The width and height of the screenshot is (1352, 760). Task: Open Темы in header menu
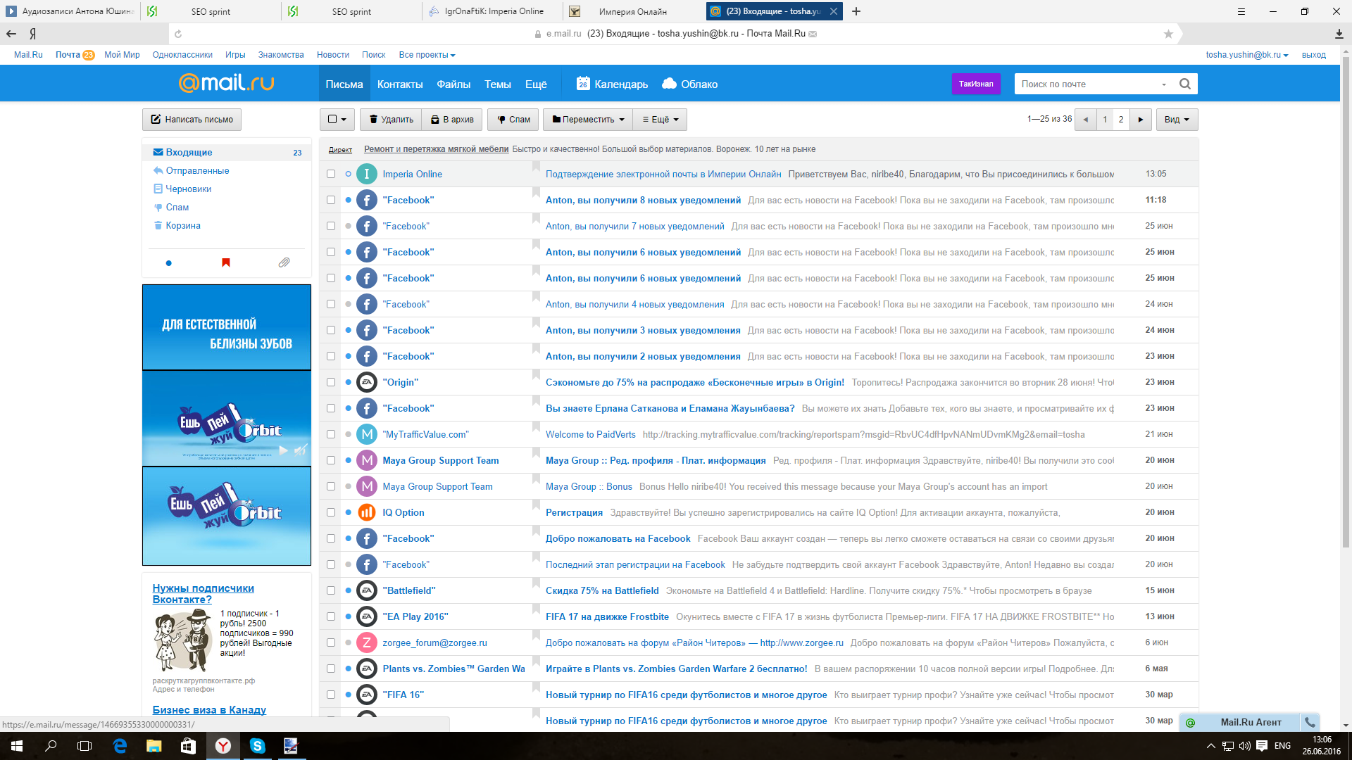tap(497, 84)
